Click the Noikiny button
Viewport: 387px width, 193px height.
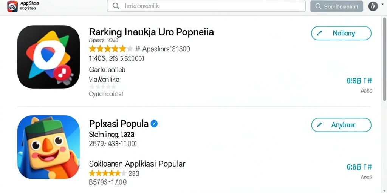coord(341,33)
